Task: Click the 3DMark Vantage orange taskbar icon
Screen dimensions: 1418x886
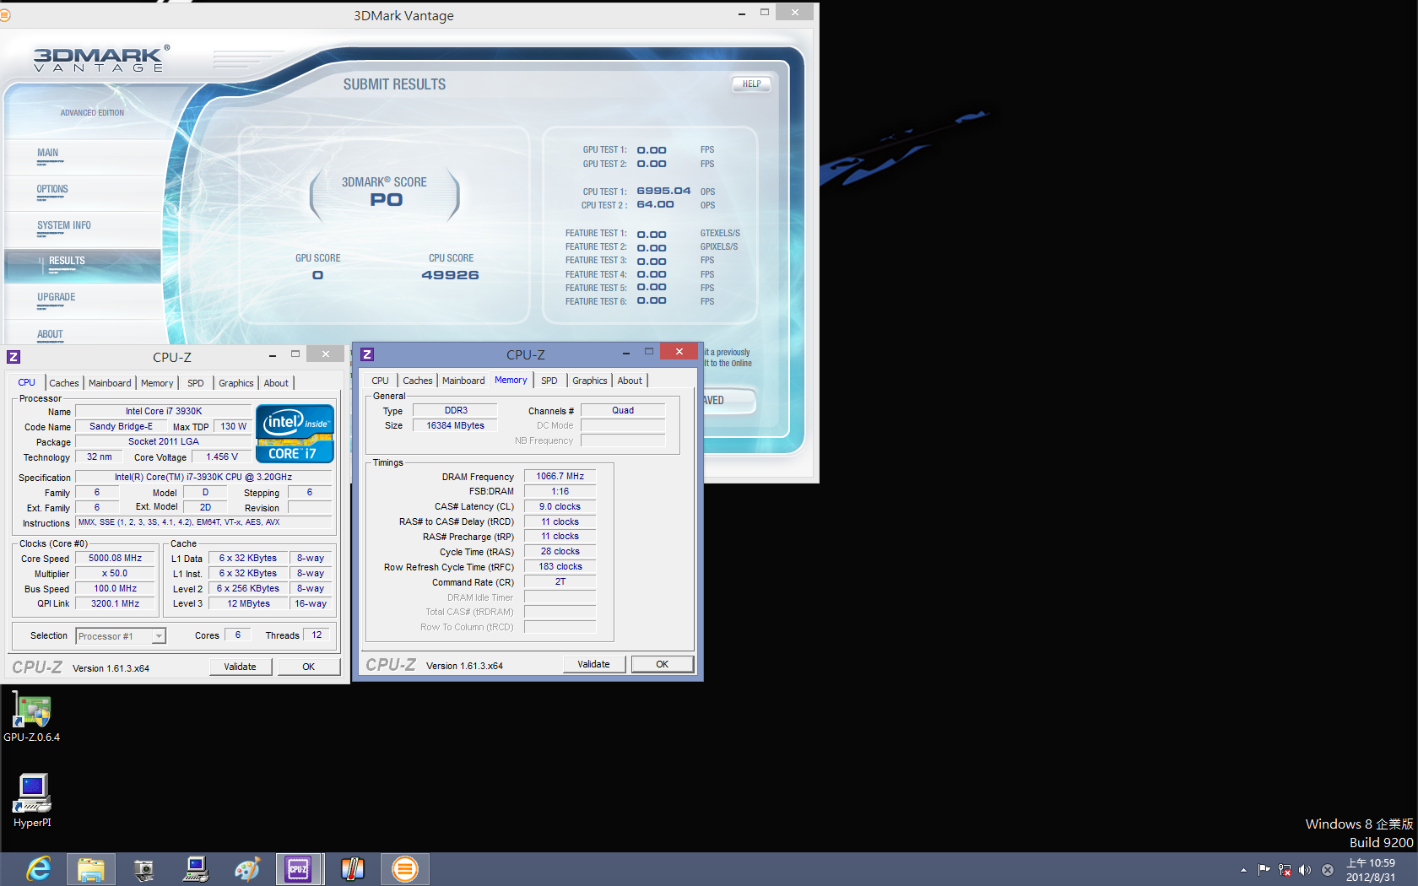Action: coord(404,868)
